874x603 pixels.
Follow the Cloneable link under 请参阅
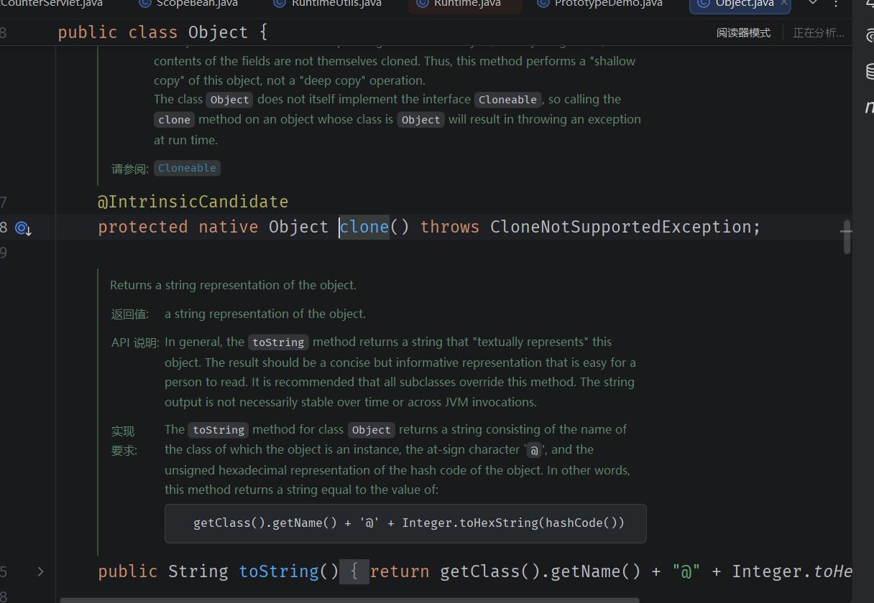[187, 168]
